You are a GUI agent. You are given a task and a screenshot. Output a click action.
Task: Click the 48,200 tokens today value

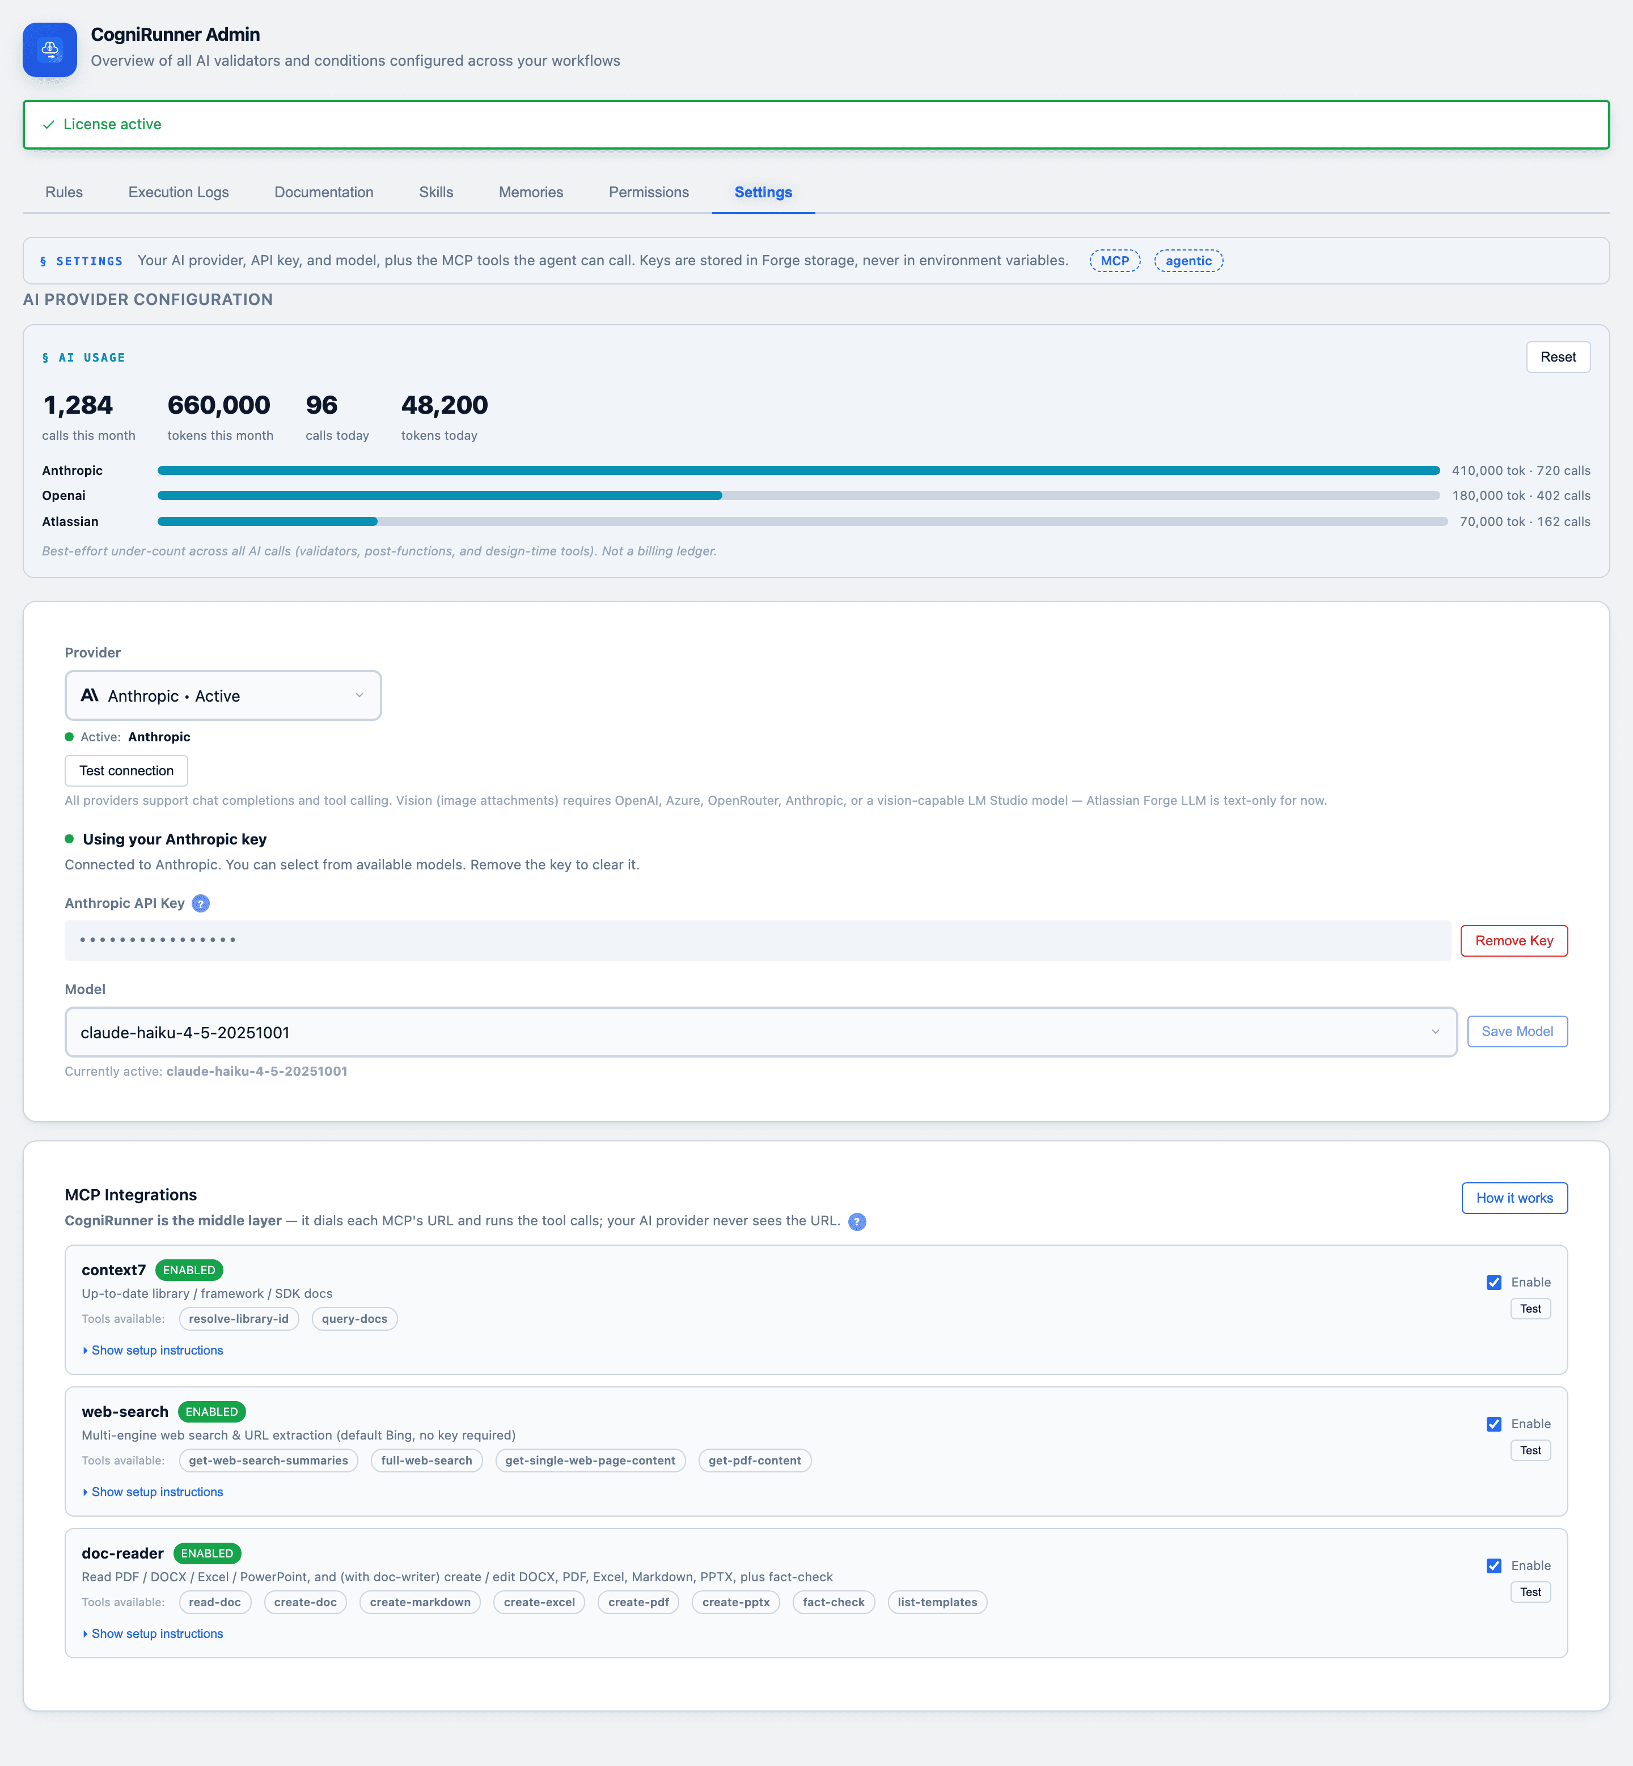click(x=445, y=405)
